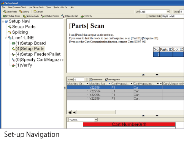Open Machine Name column filter dropdown
The image size is (184, 141).
coord(109,84)
